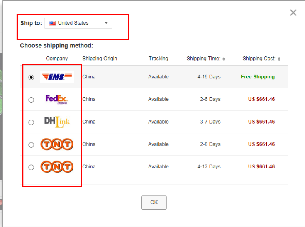The image size is (305, 227).
Task: Click US $661.46 in DHLink row
Action: (262, 122)
